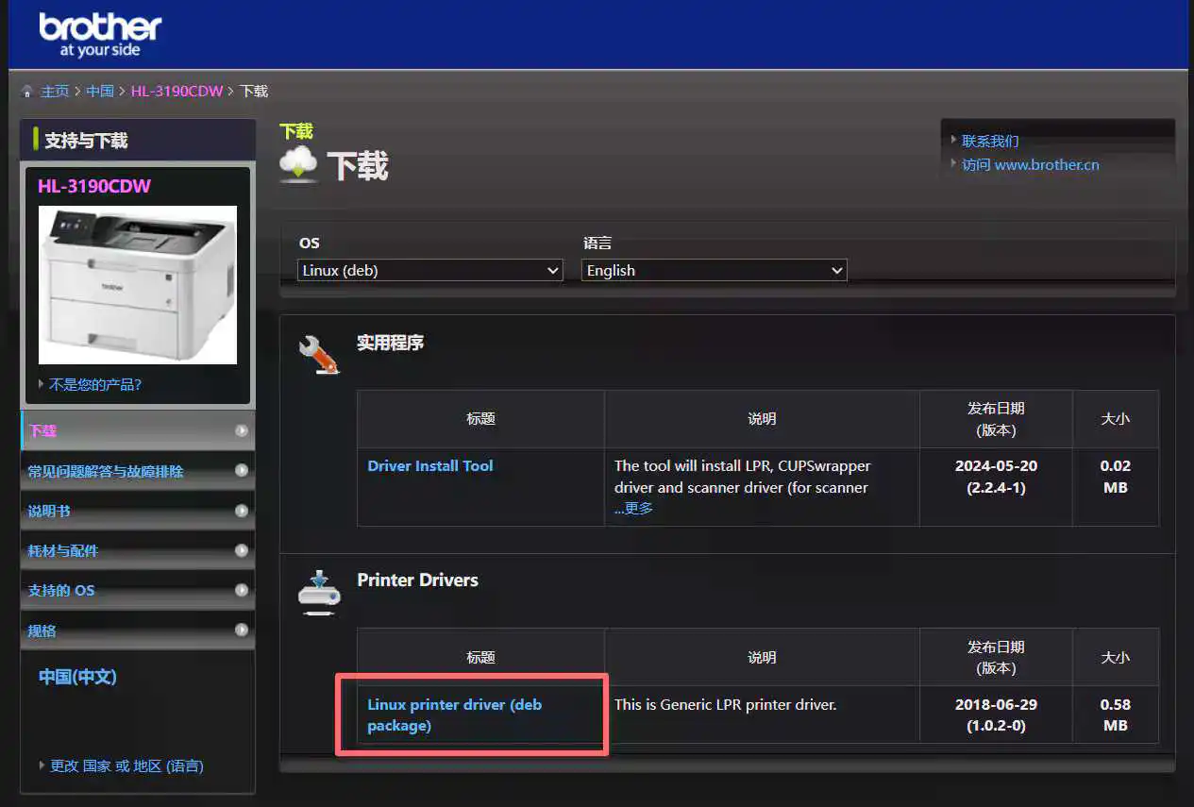This screenshot has height=807, width=1194.
Task: Click the 实用程序 section heading
Action: point(390,343)
